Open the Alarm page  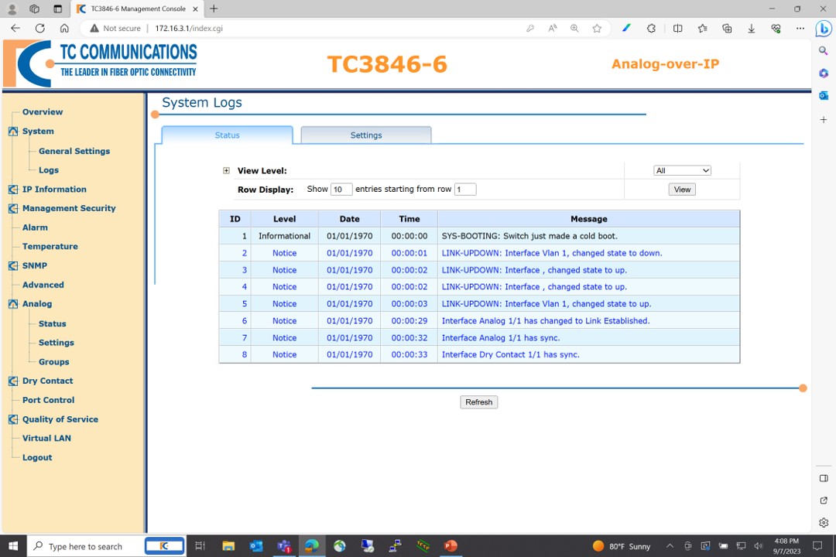pos(35,227)
